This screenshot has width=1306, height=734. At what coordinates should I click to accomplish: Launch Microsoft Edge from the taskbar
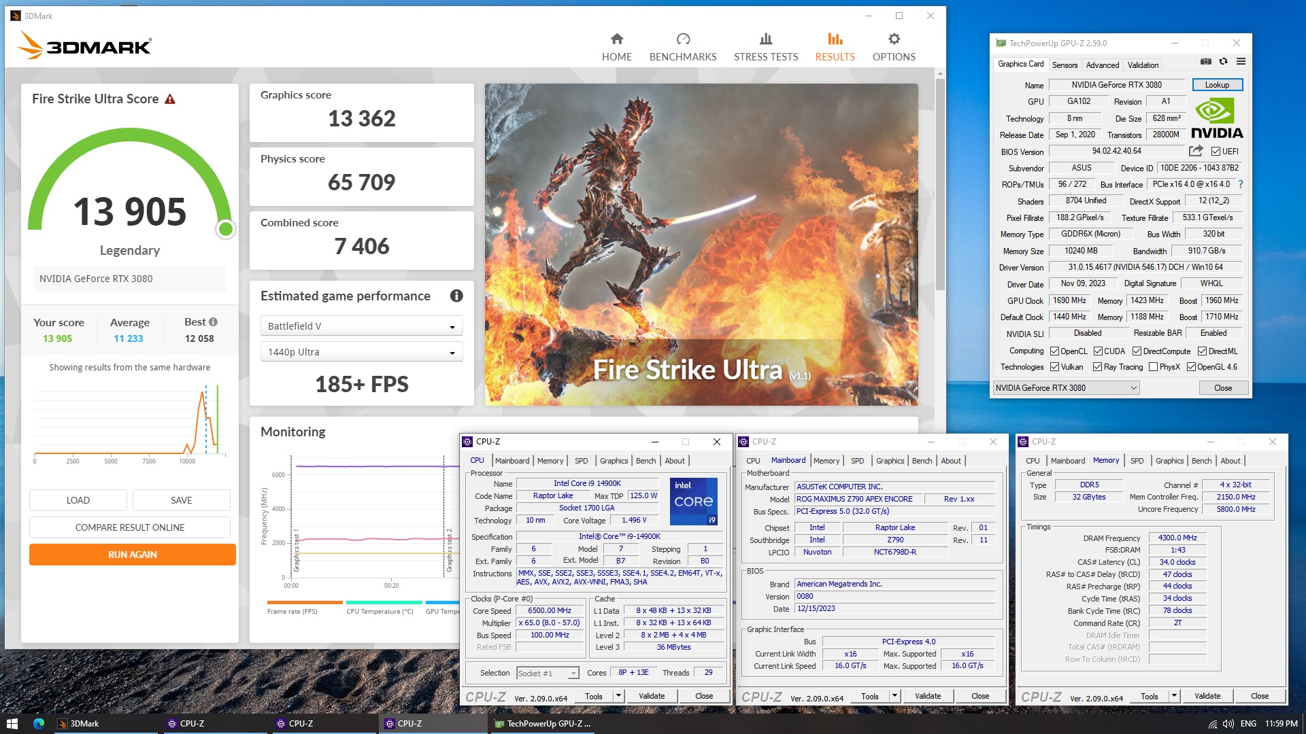click(x=38, y=724)
